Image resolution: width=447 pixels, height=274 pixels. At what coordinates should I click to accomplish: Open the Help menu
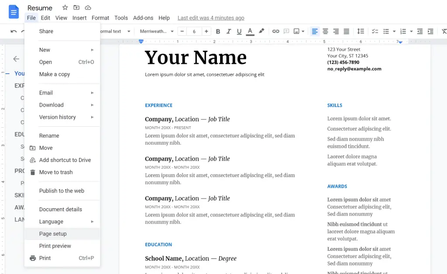164,18
